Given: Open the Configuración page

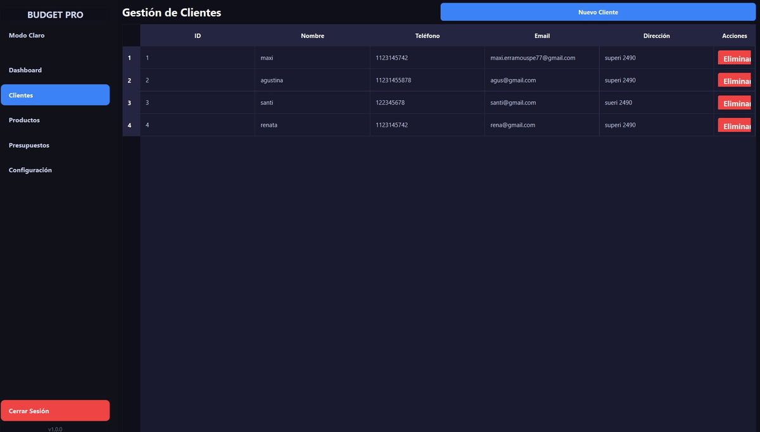Looking at the screenshot, I should coord(30,170).
